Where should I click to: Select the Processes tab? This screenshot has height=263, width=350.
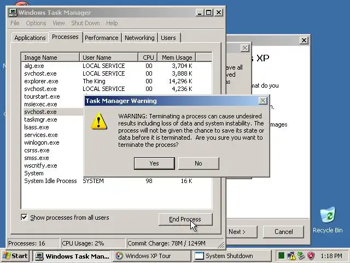click(65, 37)
